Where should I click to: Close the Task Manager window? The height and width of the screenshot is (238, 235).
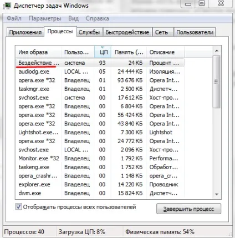221,3
